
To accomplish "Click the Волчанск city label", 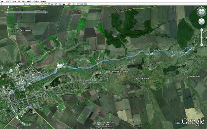I will 38,72.
